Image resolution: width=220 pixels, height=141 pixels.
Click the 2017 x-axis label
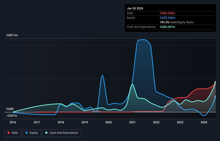[37, 122]
